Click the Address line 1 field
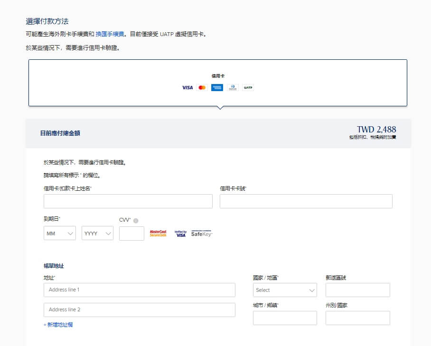431x346 pixels. pyautogui.click(x=140, y=290)
